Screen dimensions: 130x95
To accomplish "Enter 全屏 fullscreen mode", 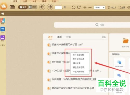I will coord(122,8).
